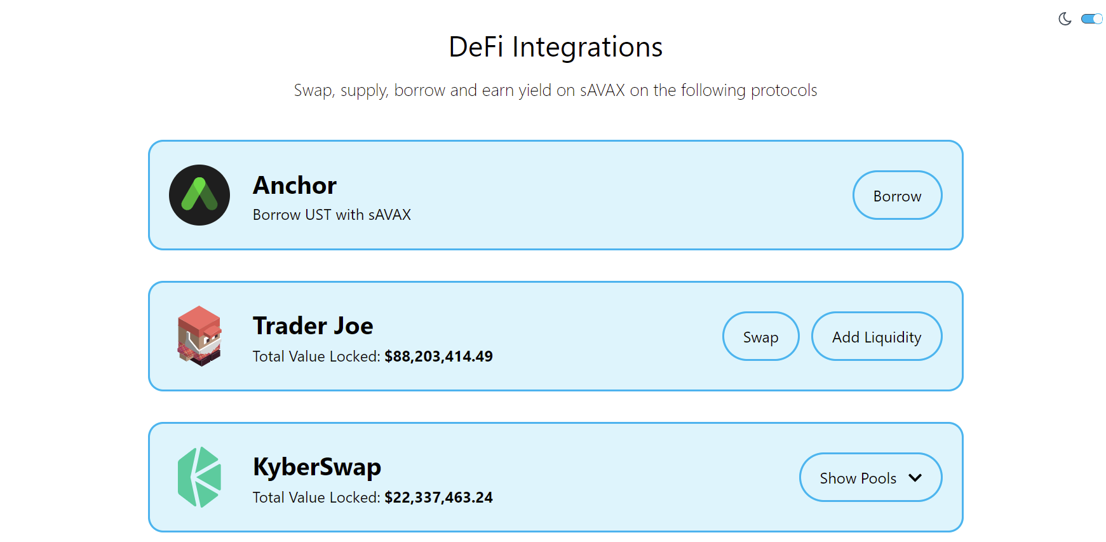
Task: Click the Anchor protocol logo
Action: point(199,195)
